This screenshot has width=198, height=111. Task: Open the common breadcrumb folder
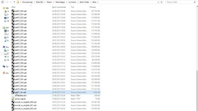click(72, 2)
